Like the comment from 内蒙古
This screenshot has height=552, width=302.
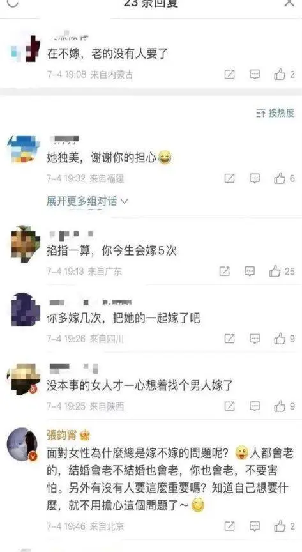(284, 75)
